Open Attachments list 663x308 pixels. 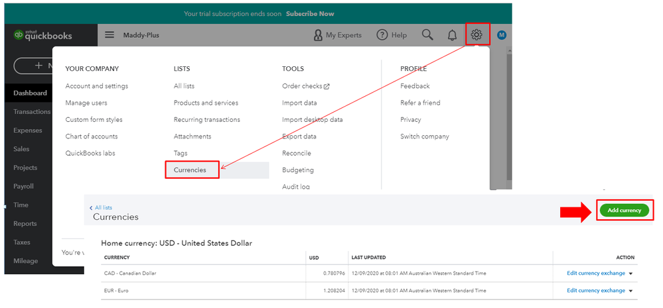(x=192, y=136)
